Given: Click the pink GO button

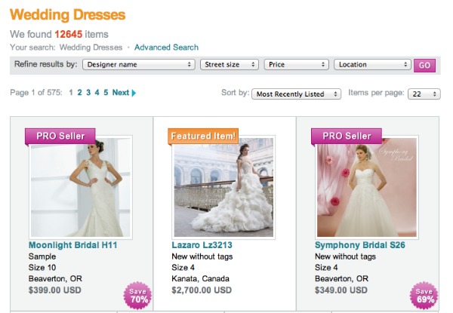Looking at the screenshot, I should [x=424, y=65].
